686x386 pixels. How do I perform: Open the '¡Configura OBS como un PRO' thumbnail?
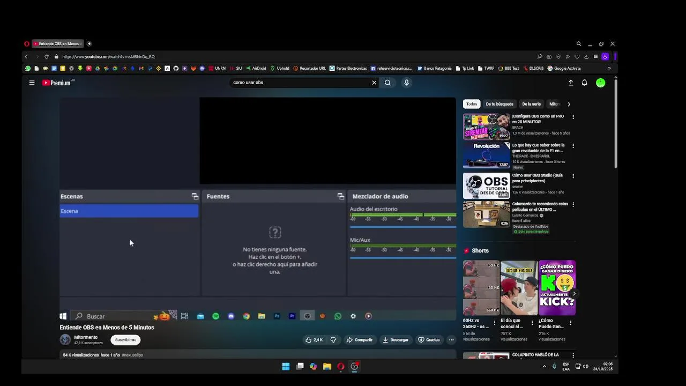tap(487, 127)
